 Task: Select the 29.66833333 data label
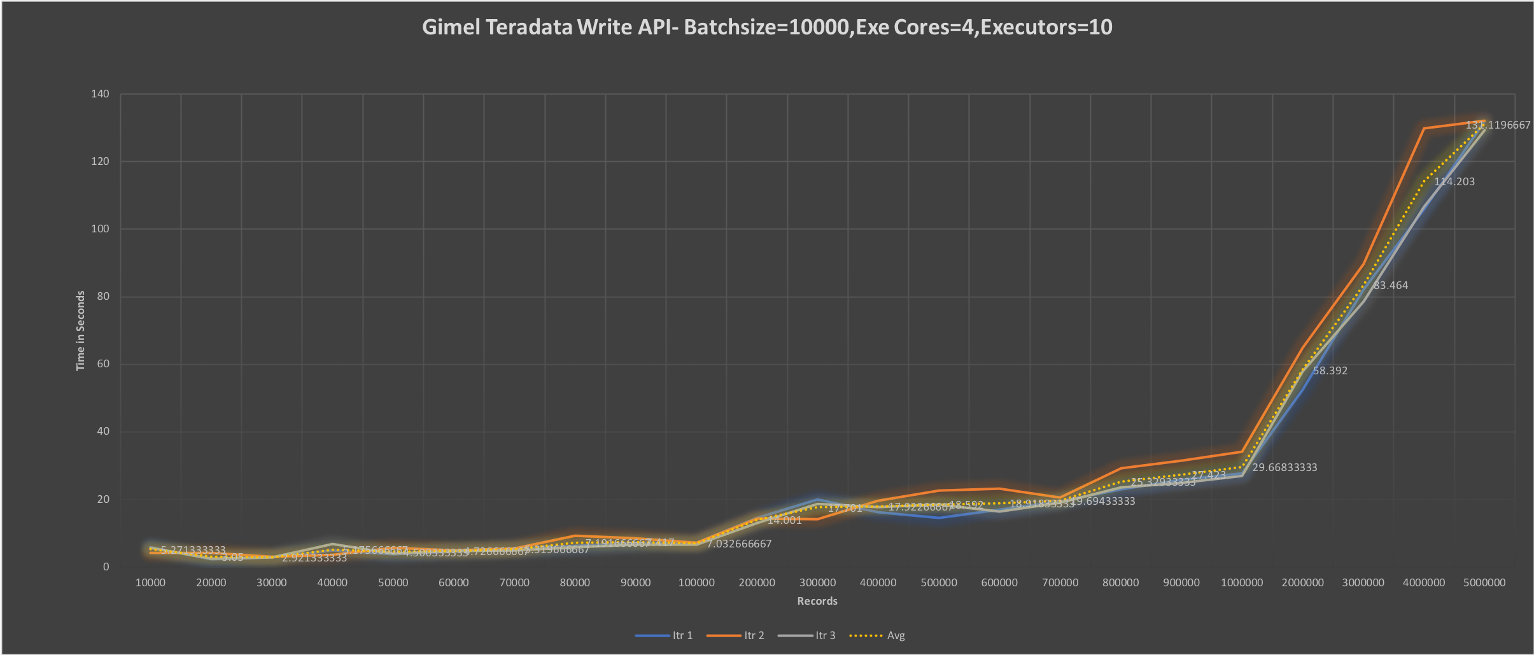point(1285,468)
